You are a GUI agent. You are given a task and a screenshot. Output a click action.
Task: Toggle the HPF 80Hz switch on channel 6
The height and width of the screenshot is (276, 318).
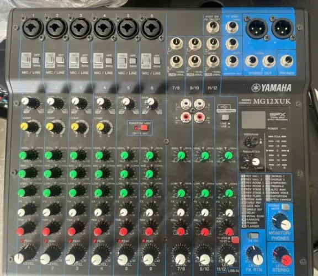(157, 61)
